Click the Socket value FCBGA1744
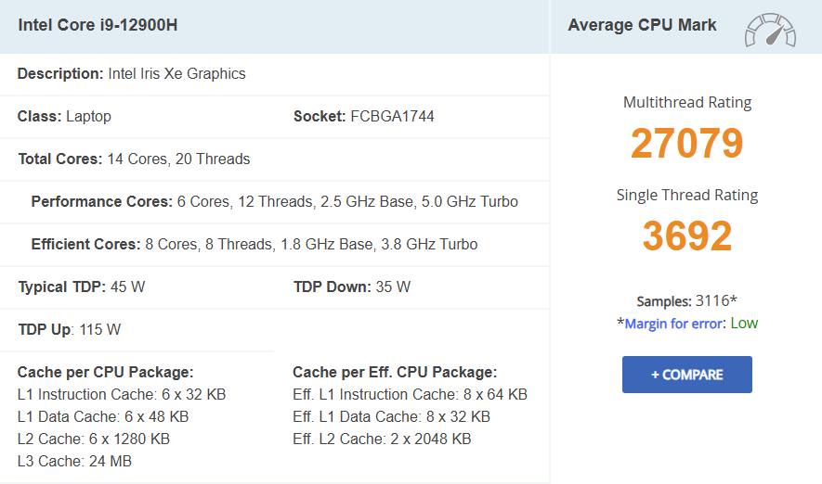This screenshot has width=822, height=484. (392, 117)
